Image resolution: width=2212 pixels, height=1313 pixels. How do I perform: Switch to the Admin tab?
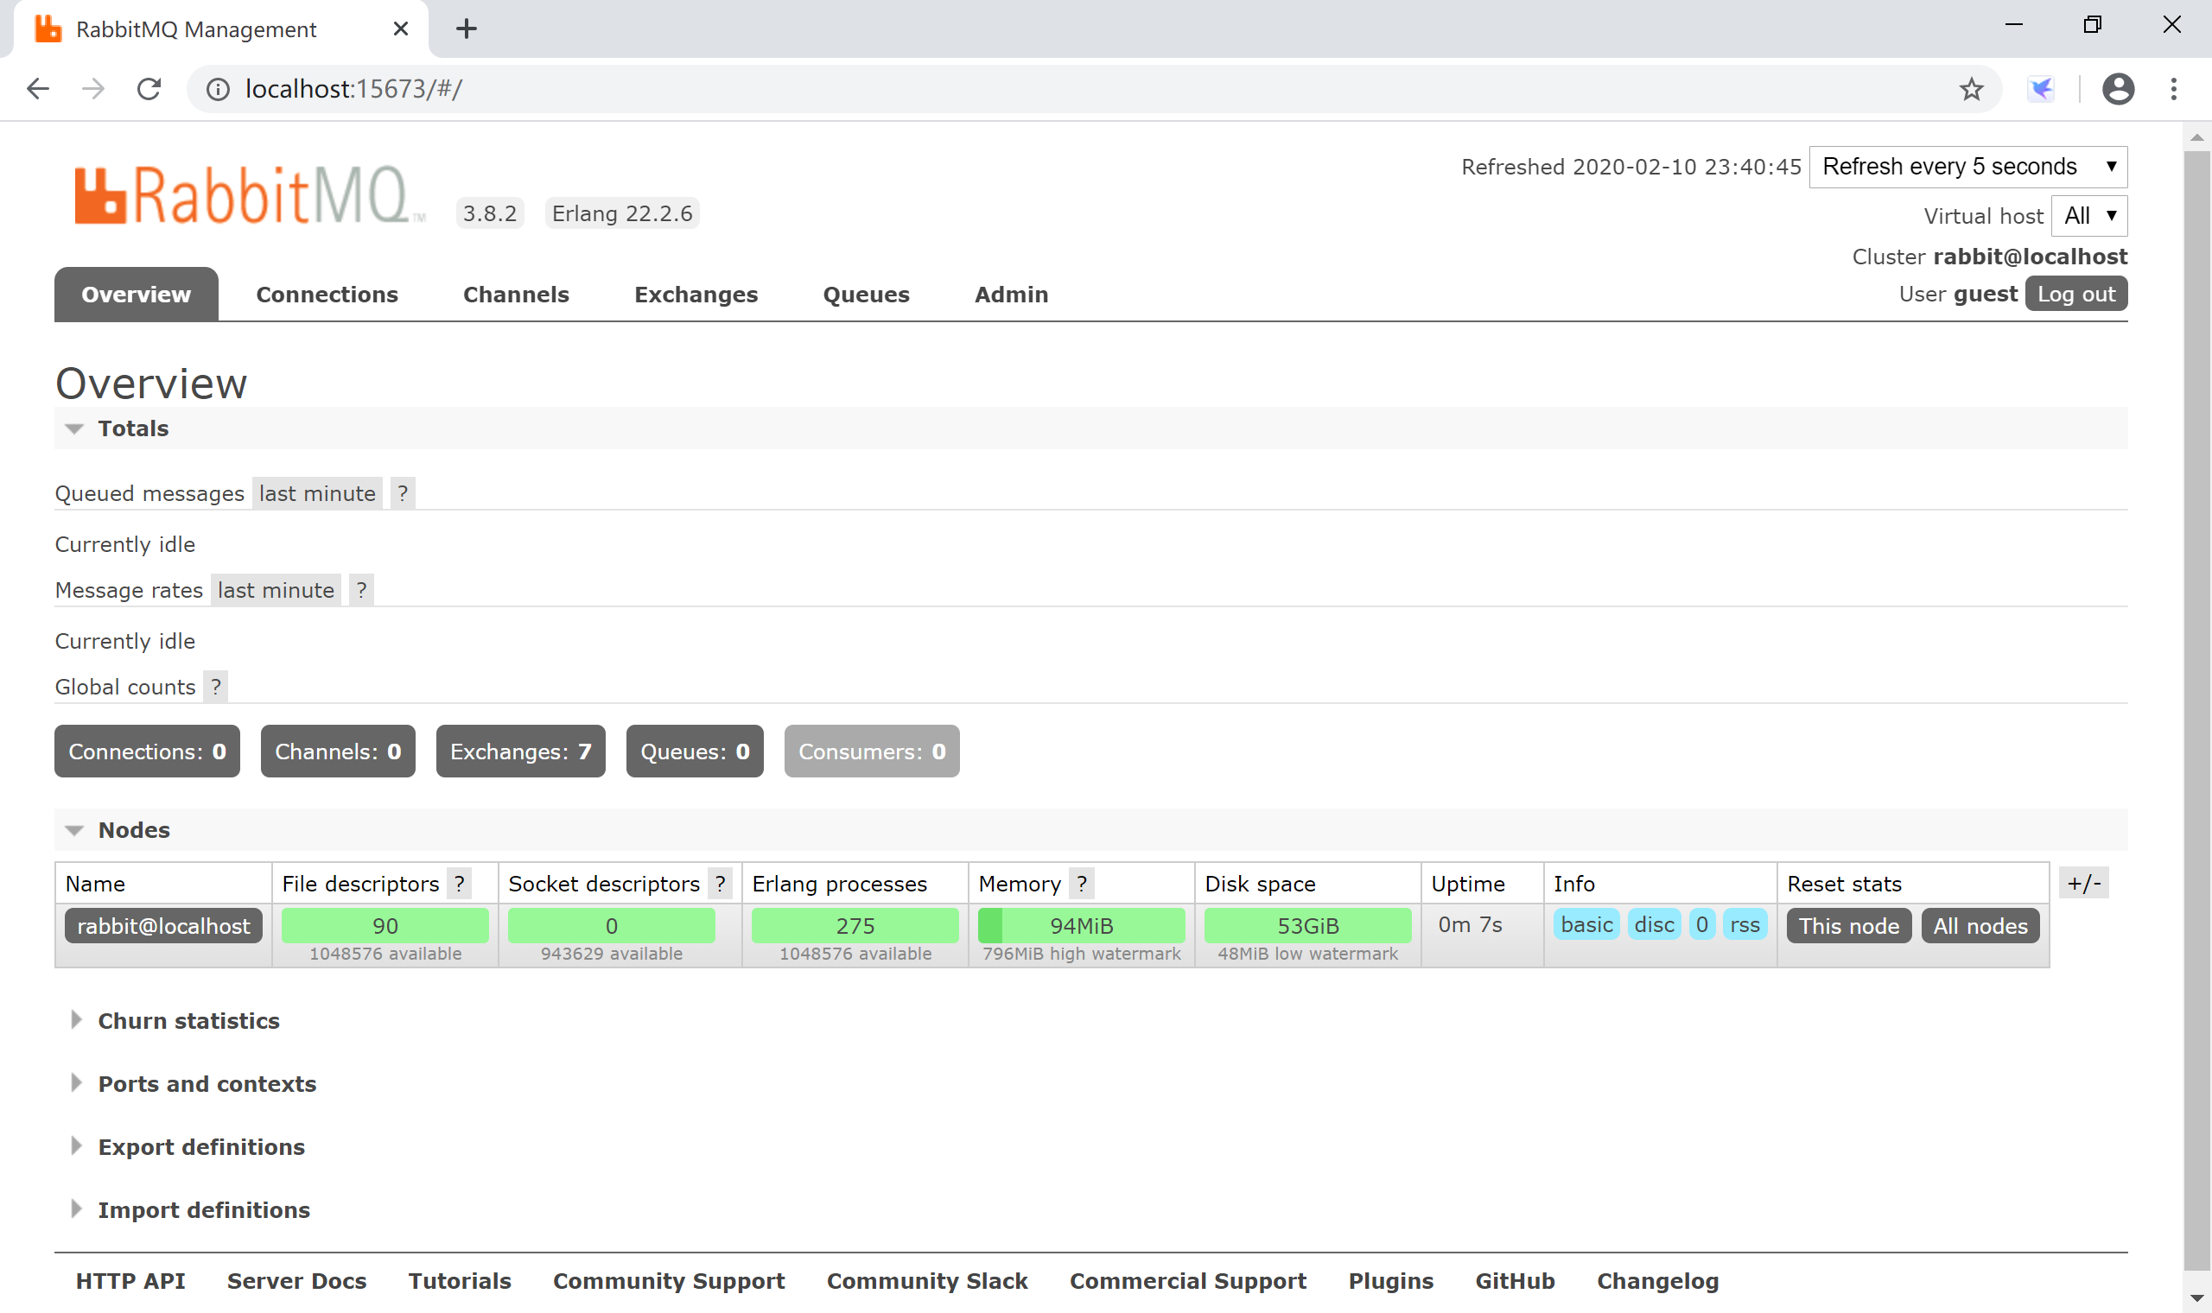coord(1011,295)
